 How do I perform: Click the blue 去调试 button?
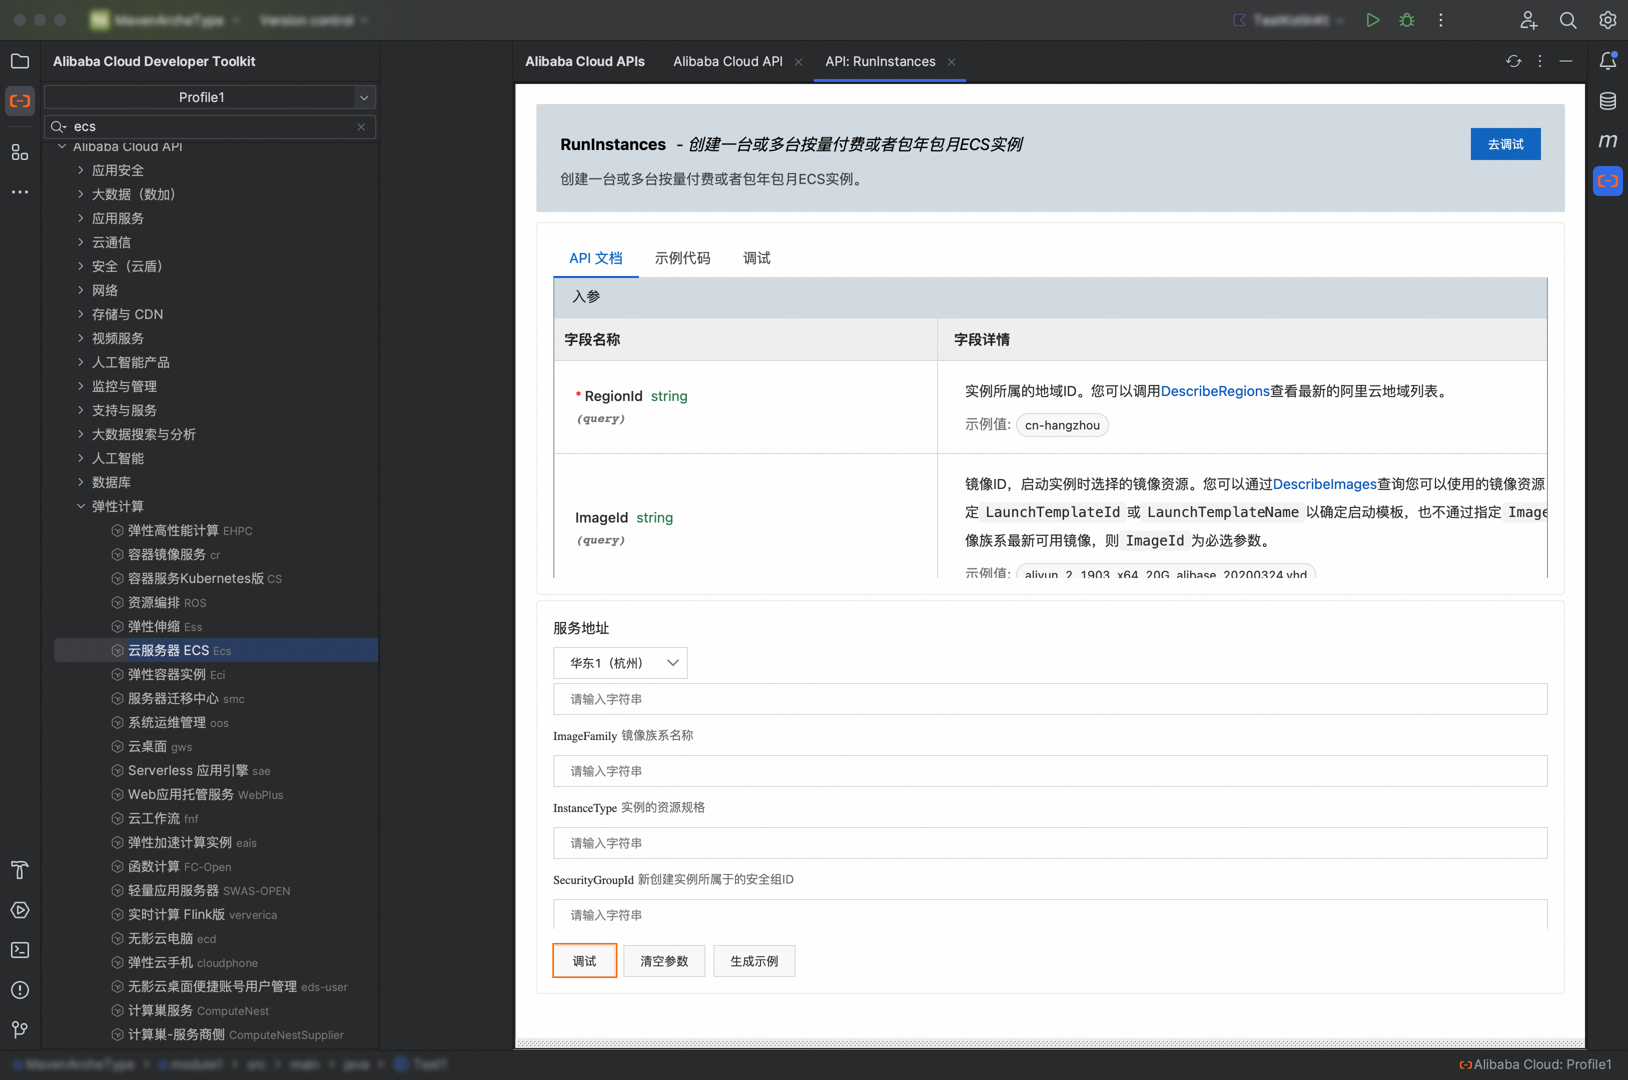tap(1505, 144)
